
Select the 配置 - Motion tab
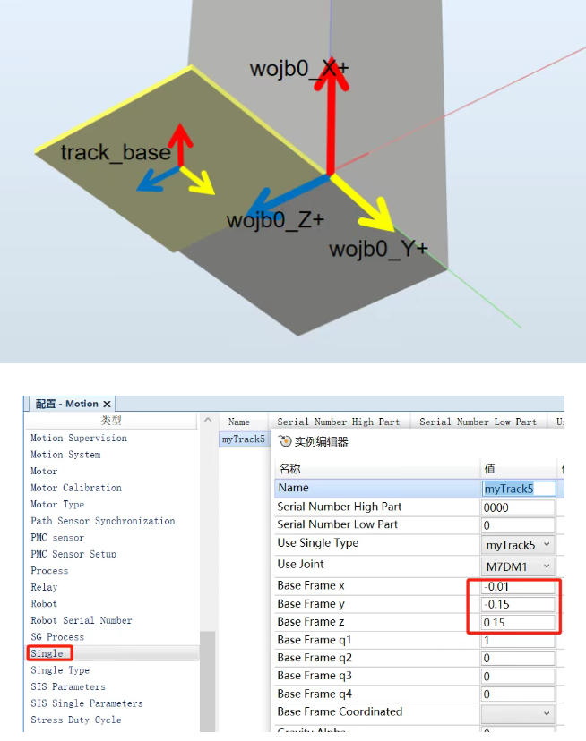point(67,405)
